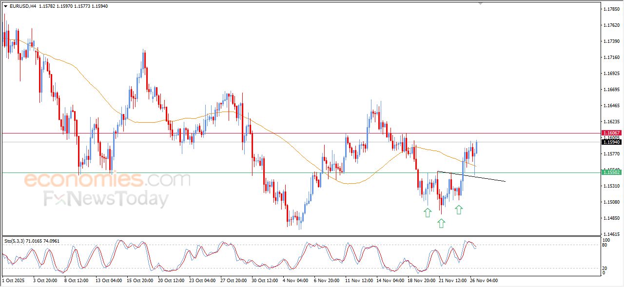
Task: Click the lowest middle green up arrow
Action: click(441, 223)
